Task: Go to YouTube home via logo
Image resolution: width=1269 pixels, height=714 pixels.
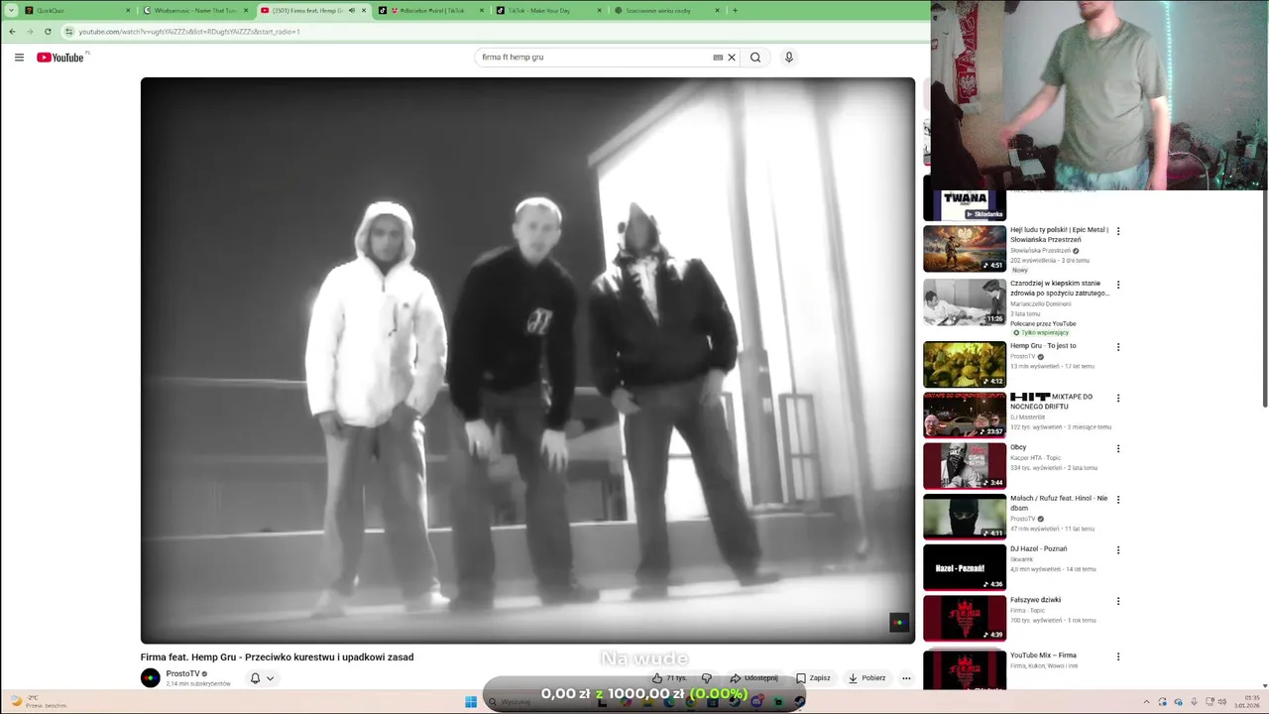Action: click(x=60, y=58)
